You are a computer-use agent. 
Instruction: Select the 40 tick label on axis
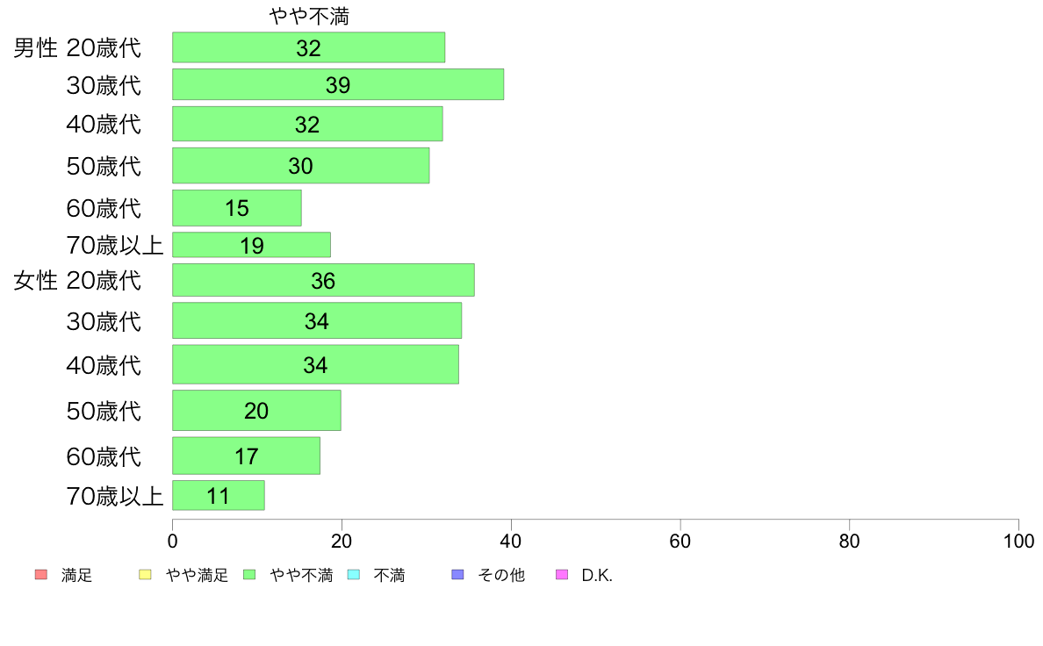pos(511,542)
